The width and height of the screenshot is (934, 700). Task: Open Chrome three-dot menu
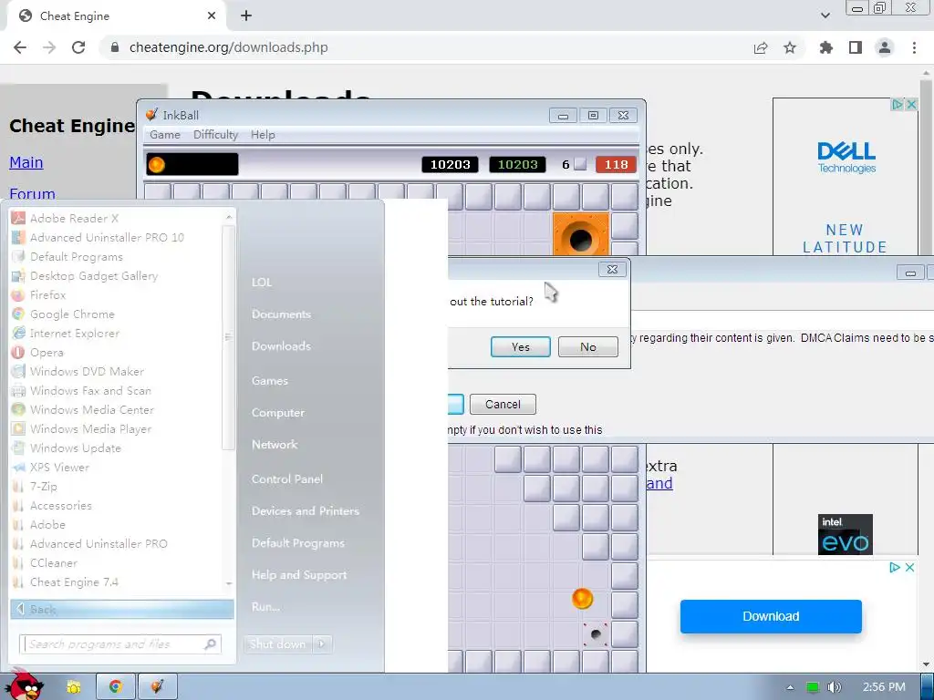[914, 47]
